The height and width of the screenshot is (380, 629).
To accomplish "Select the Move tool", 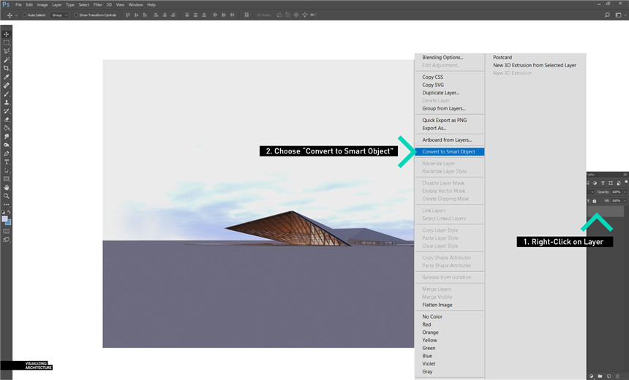I will pyautogui.click(x=7, y=34).
